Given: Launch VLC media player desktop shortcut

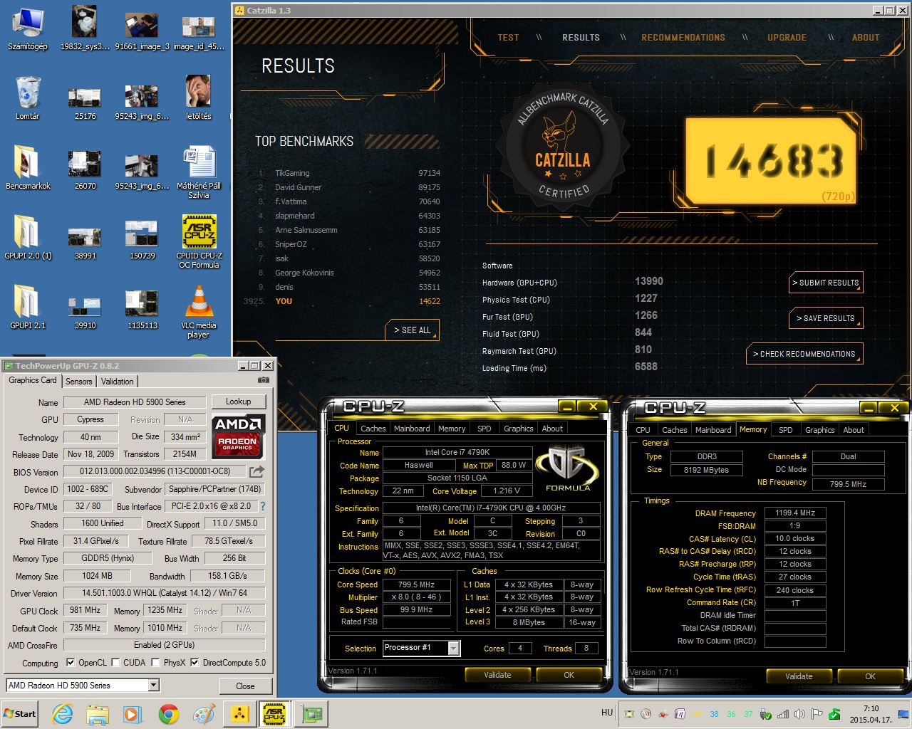Looking at the screenshot, I should pyautogui.click(x=199, y=312).
